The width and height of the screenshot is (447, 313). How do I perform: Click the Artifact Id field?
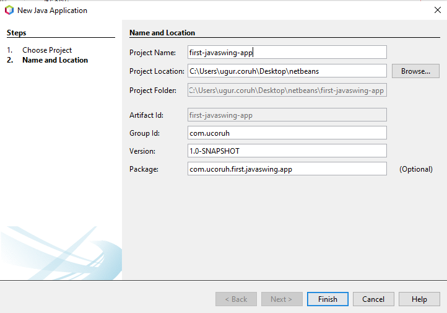click(287, 115)
